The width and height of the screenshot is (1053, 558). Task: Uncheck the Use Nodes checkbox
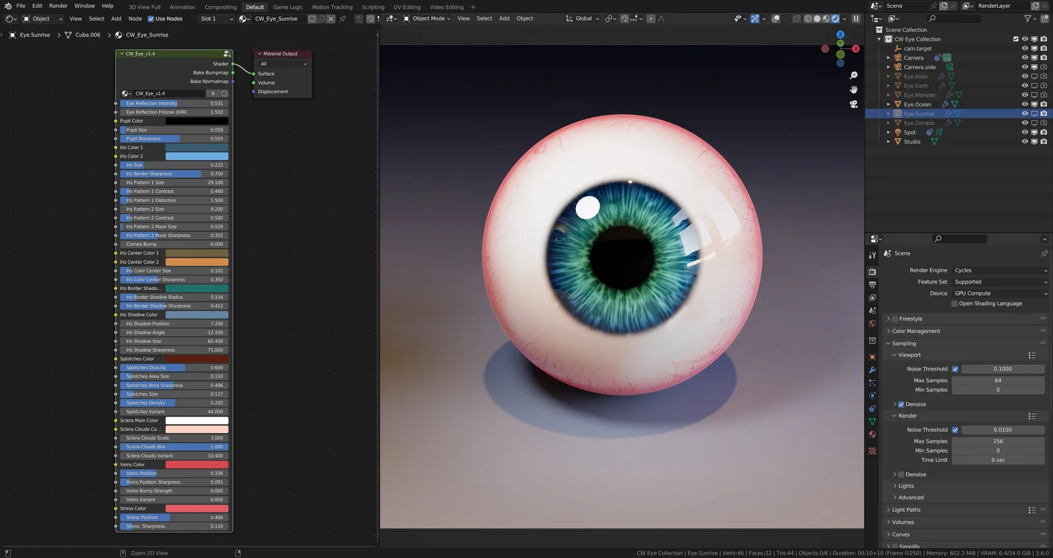click(x=151, y=18)
